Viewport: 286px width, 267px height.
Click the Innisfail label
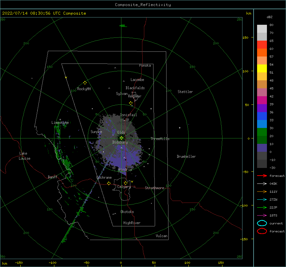[128, 115]
